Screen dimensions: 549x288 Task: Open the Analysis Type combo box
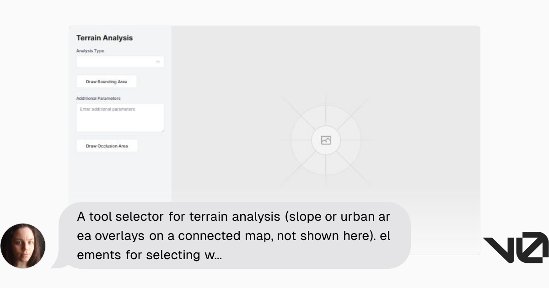(120, 62)
